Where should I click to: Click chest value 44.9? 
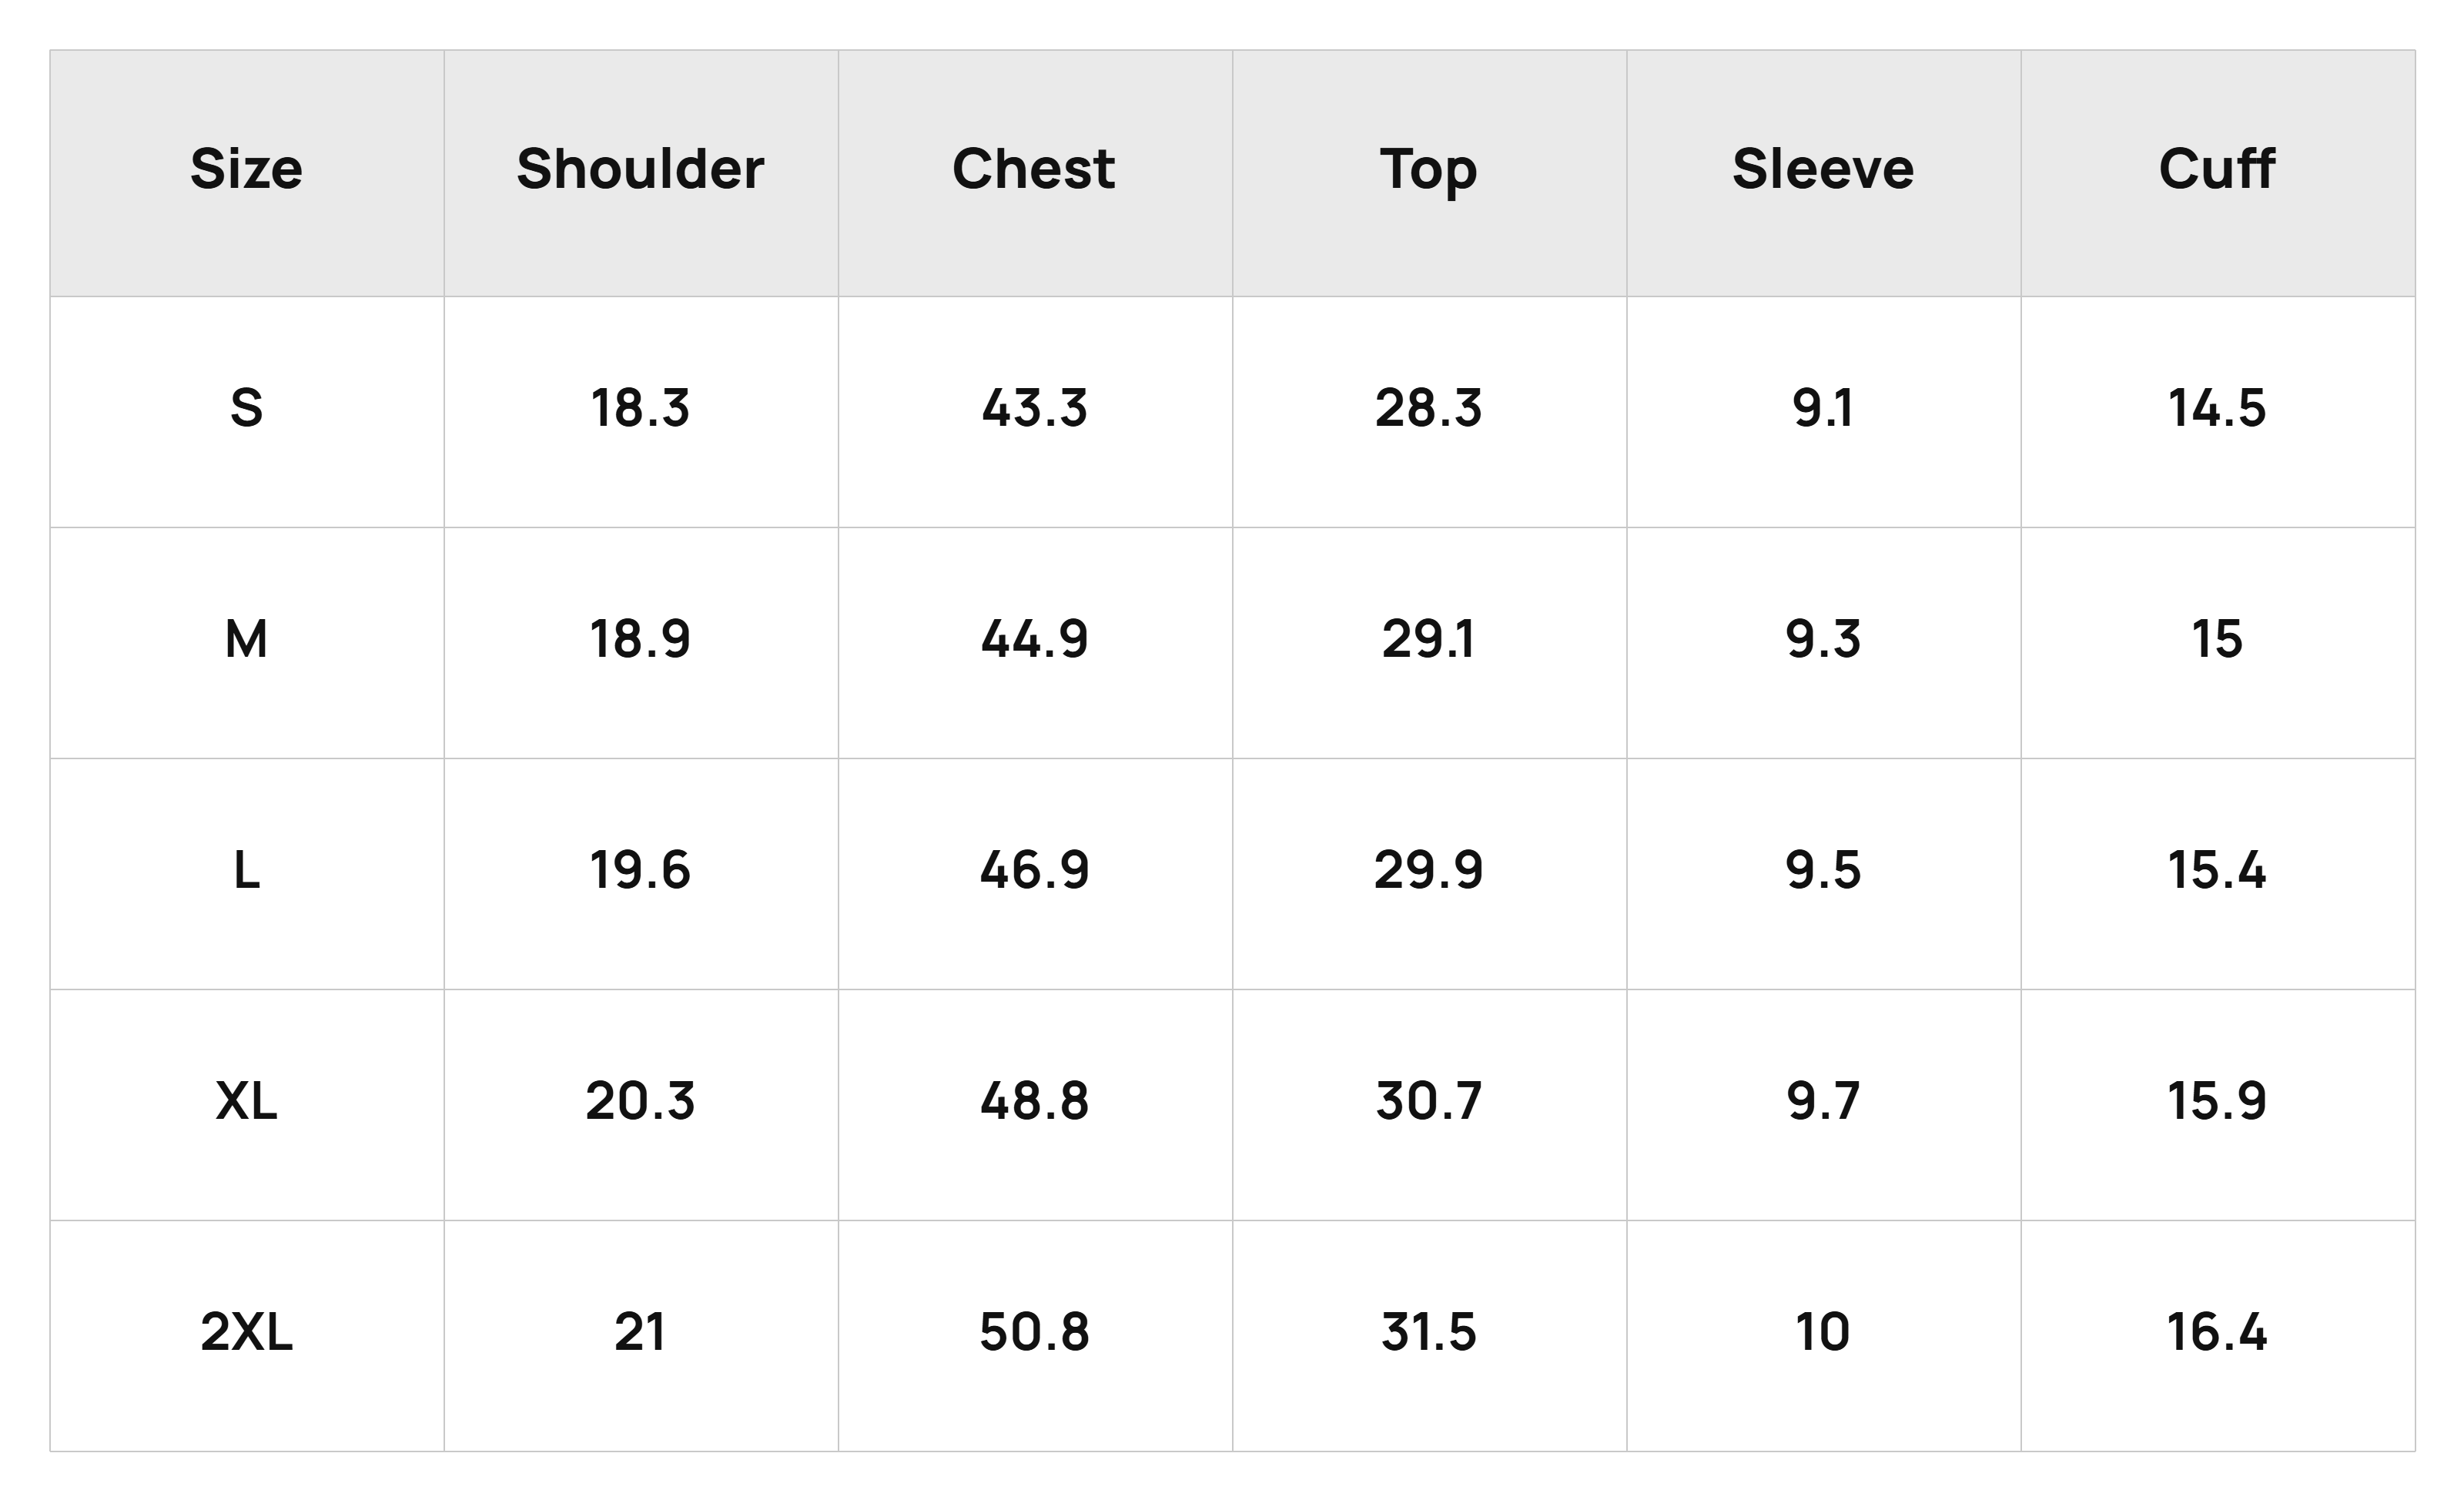point(1034,639)
